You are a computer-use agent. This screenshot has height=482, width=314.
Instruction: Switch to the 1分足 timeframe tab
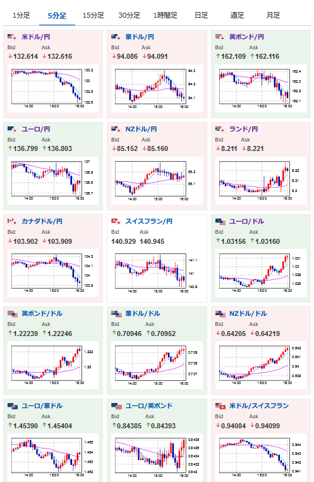pyautogui.click(x=21, y=15)
